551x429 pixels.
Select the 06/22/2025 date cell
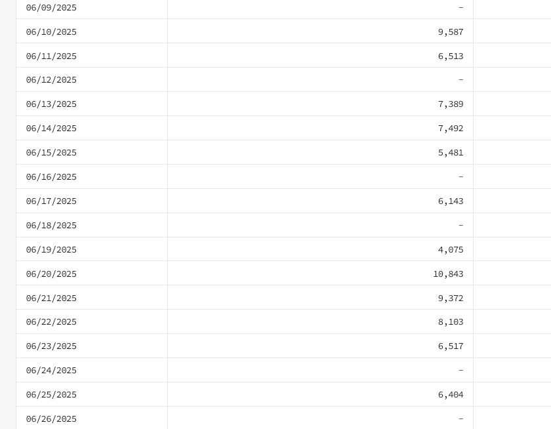point(92,322)
